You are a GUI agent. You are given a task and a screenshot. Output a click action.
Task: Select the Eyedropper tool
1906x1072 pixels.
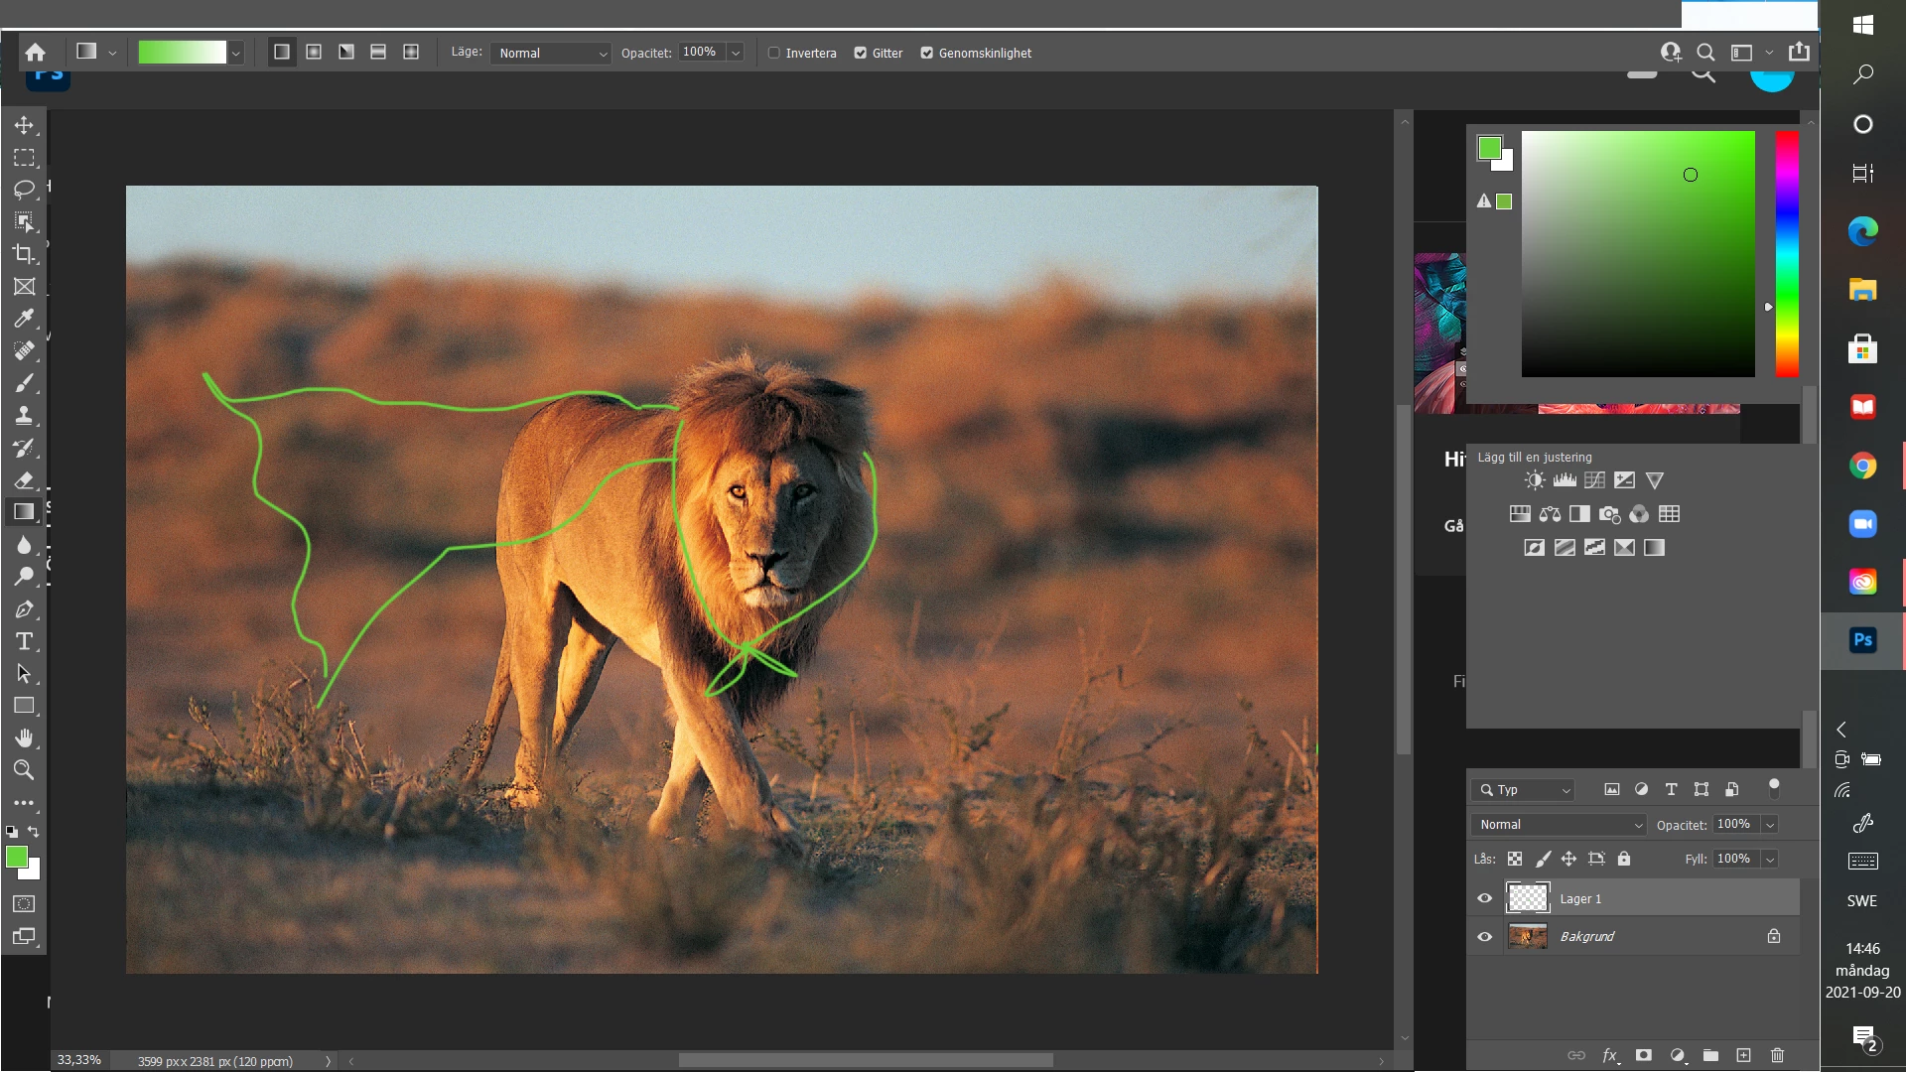24,319
